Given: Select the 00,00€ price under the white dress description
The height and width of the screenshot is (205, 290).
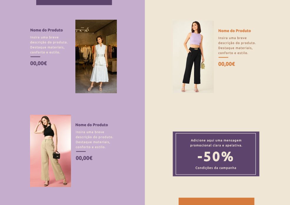Looking at the screenshot, I should pyautogui.click(x=39, y=63).
